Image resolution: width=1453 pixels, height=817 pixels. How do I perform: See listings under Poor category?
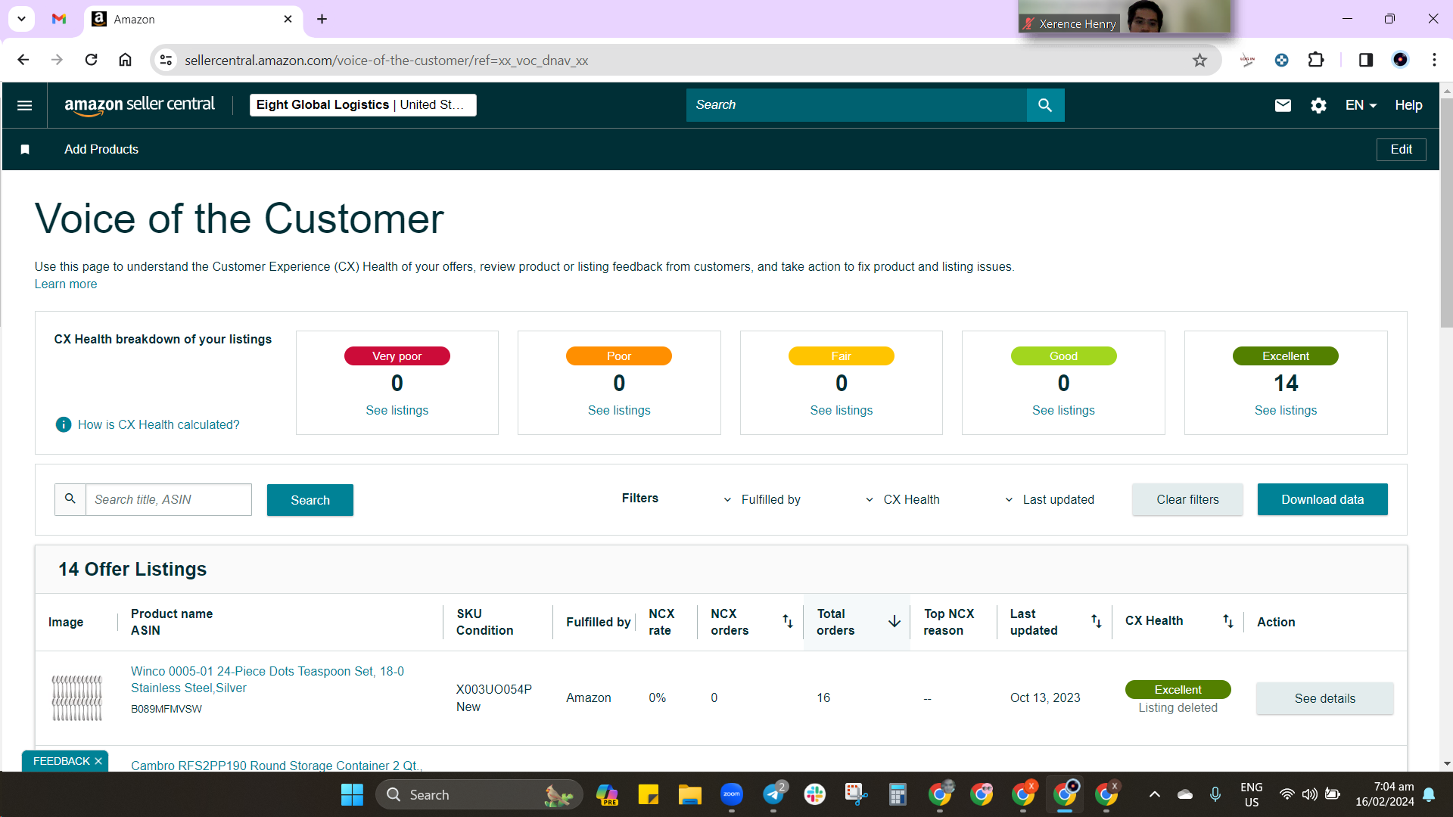pos(619,410)
